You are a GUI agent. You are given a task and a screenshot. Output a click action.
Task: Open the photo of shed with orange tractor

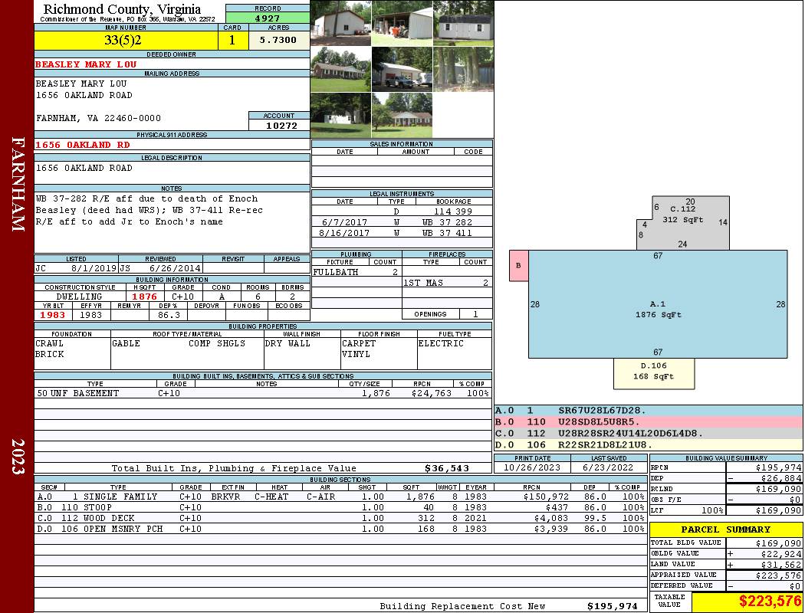coord(402,23)
